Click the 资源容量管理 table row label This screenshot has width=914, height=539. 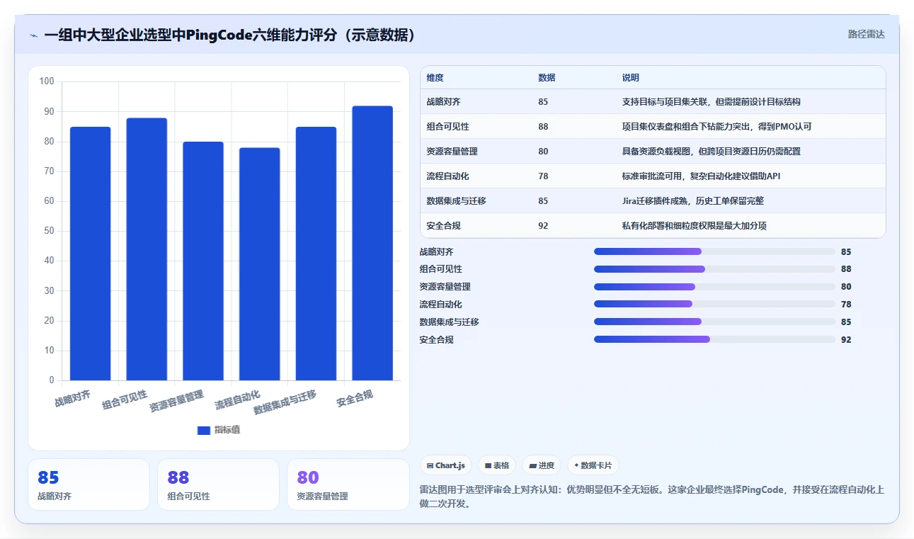452,152
